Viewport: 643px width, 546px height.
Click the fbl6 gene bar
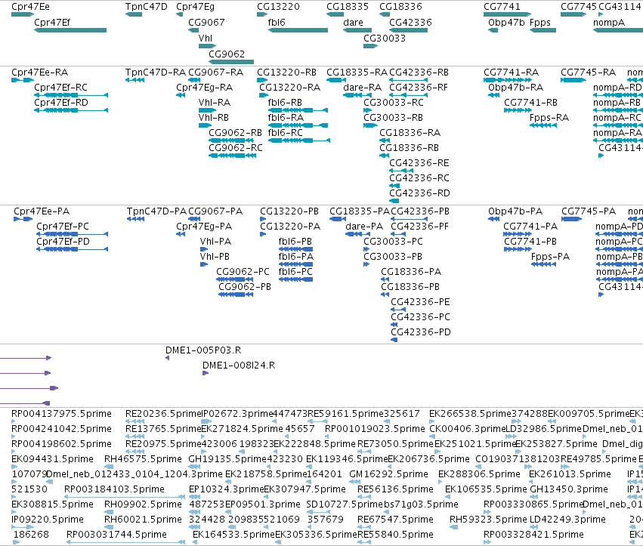pos(298,30)
